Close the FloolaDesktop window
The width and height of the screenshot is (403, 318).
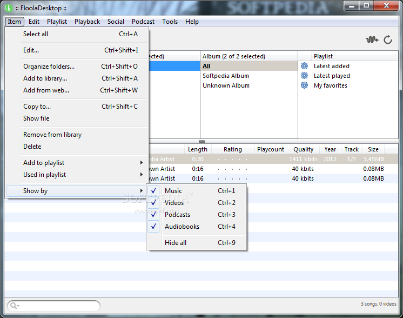point(386,5)
